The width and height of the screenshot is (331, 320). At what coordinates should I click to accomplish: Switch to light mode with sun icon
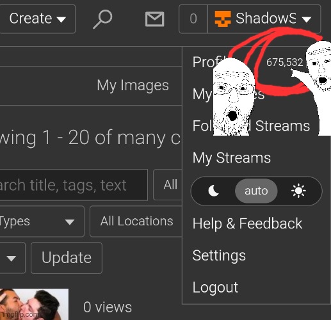[x=298, y=191]
